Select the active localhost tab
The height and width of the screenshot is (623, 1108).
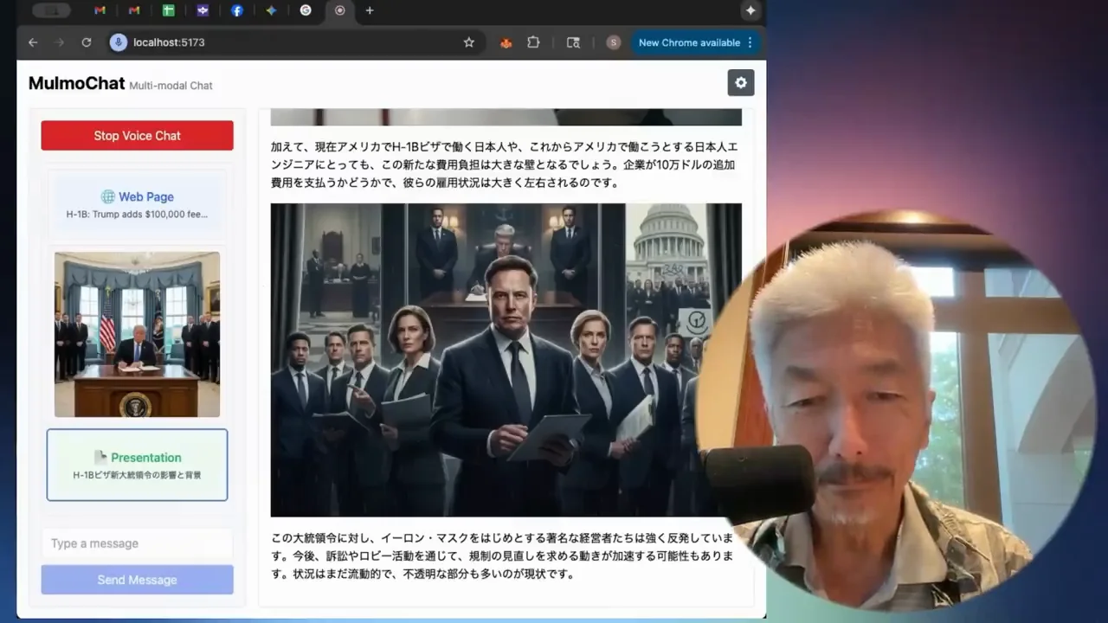click(339, 10)
